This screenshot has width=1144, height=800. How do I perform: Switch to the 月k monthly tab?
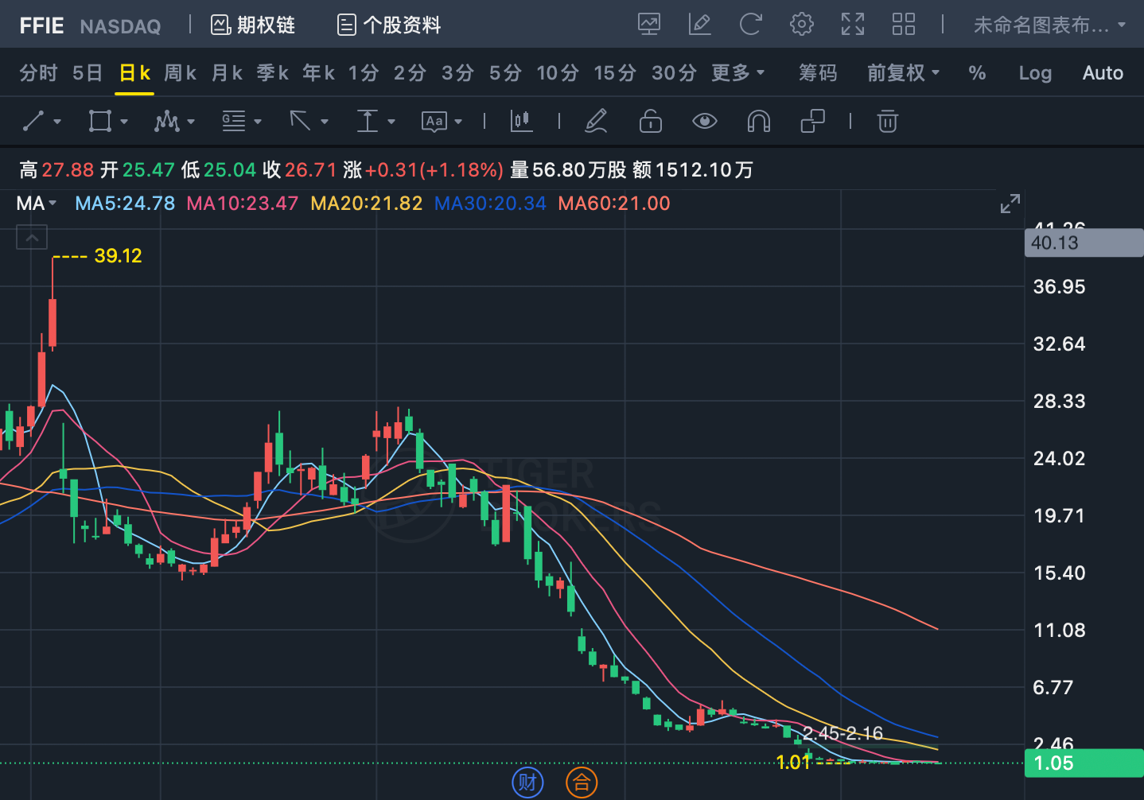click(x=227, y=73)
